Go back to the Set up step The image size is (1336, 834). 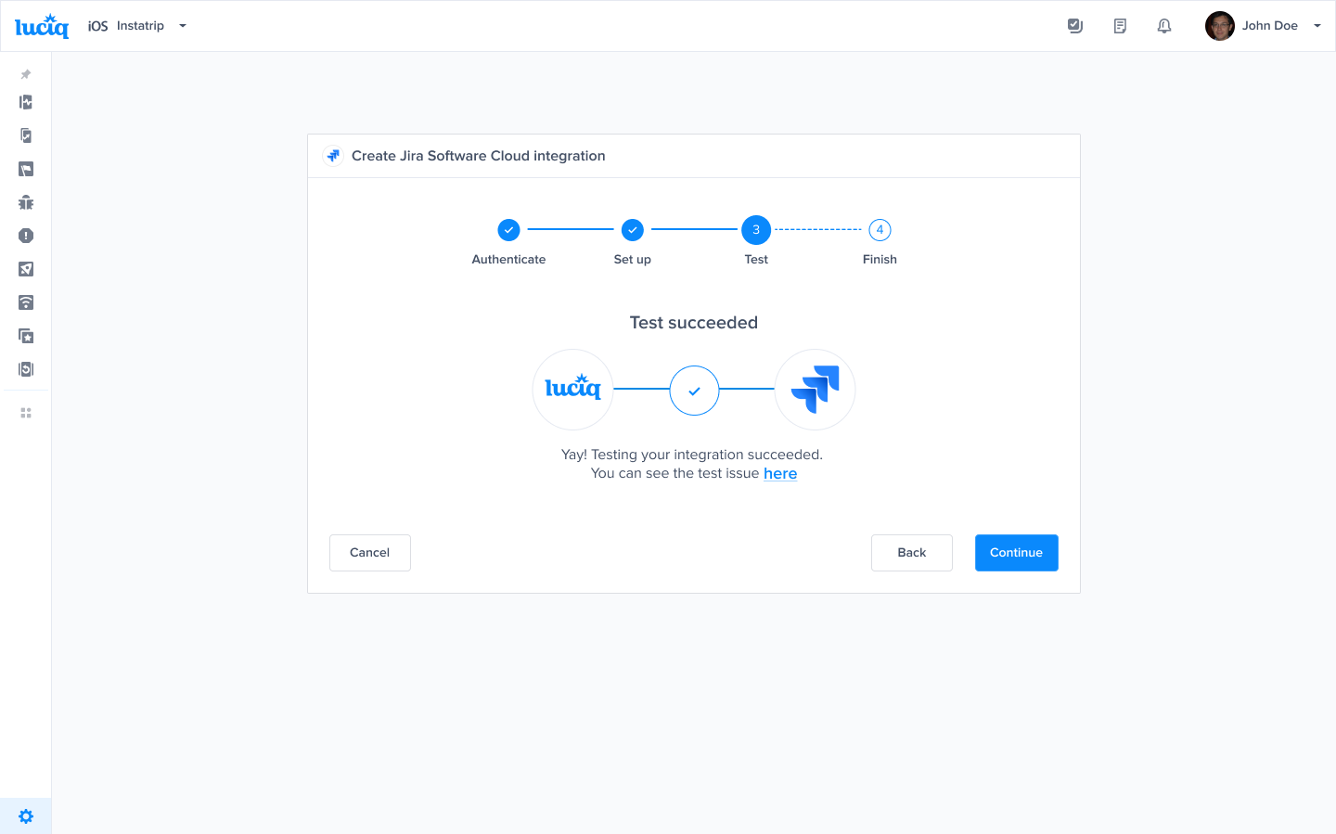pos(911,552)
